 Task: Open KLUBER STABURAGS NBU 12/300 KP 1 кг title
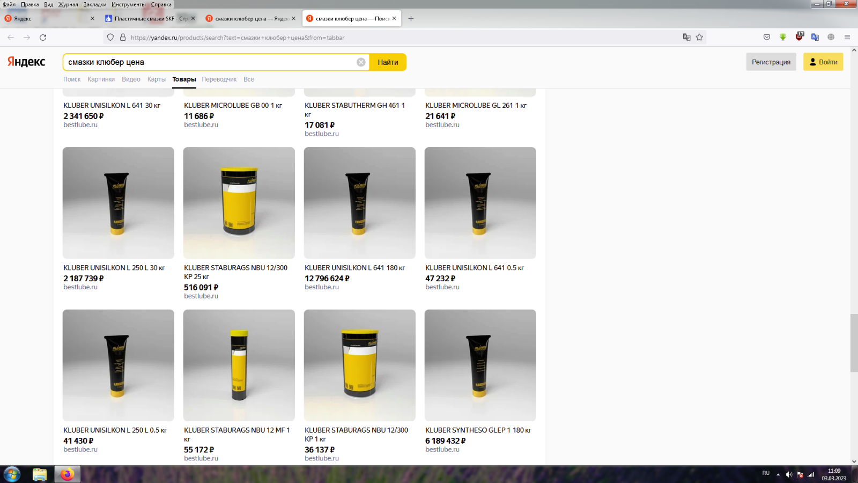356,435
